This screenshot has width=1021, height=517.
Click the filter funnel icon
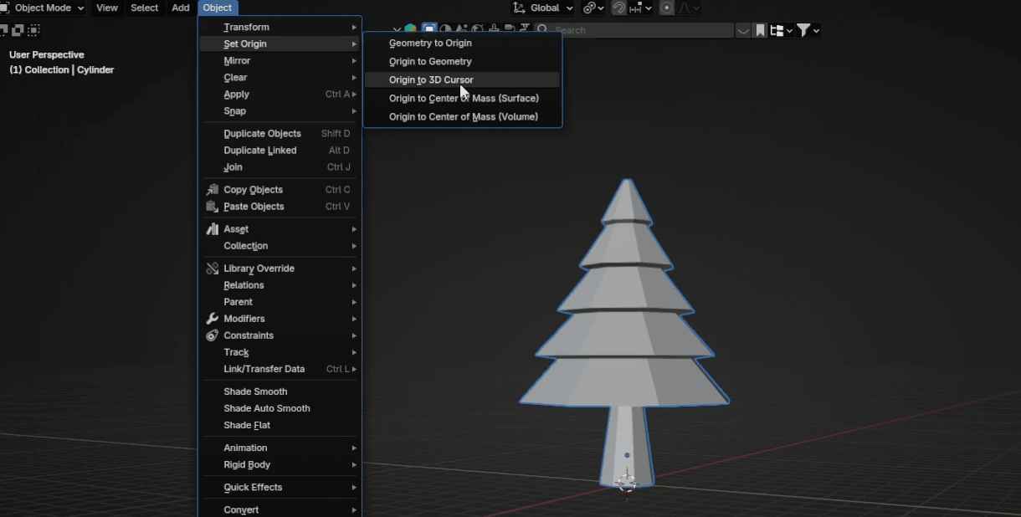point(803,30)
